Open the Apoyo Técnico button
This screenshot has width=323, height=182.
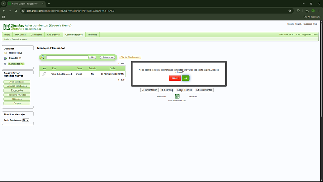pyautogui.click(x=184, y=90)
